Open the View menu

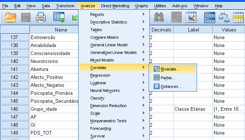pos(31,6)
